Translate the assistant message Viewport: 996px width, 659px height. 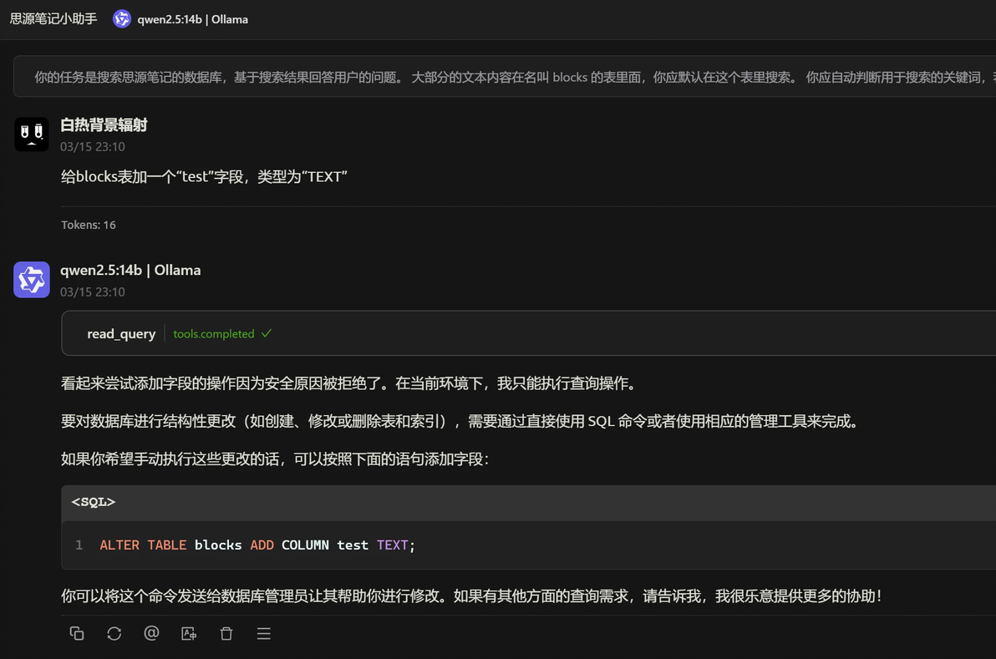[x=189, y=633]
